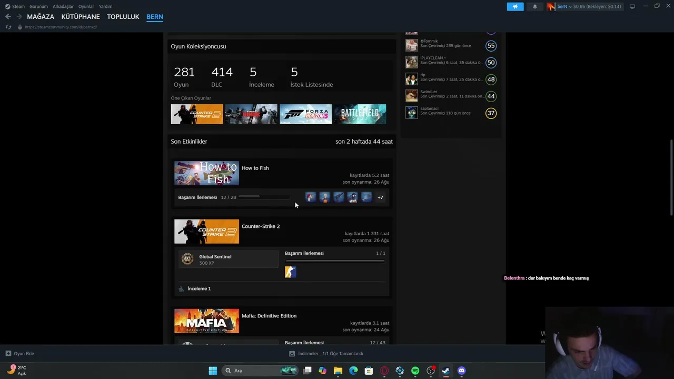Launch Spotify from the taskbar

(415, 371)
